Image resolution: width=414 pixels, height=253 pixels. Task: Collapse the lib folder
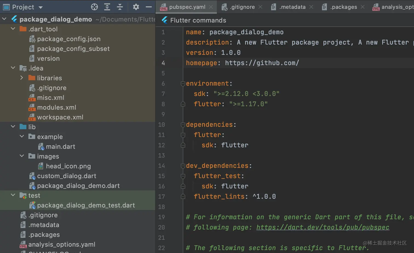(13, 127)
